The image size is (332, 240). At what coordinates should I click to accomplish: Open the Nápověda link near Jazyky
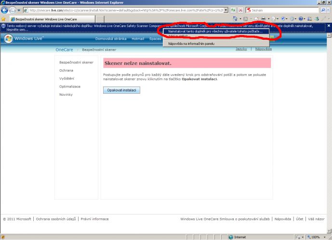(x=264, y=49)
